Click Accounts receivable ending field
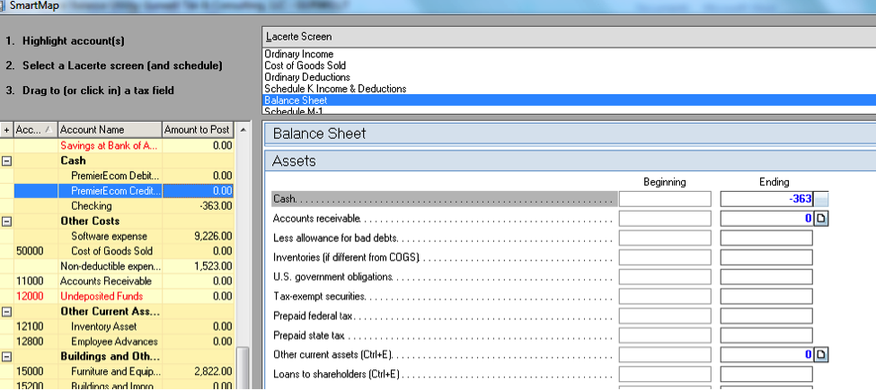Viewport: 876px width, 390px height. click(x=766, y=219)
